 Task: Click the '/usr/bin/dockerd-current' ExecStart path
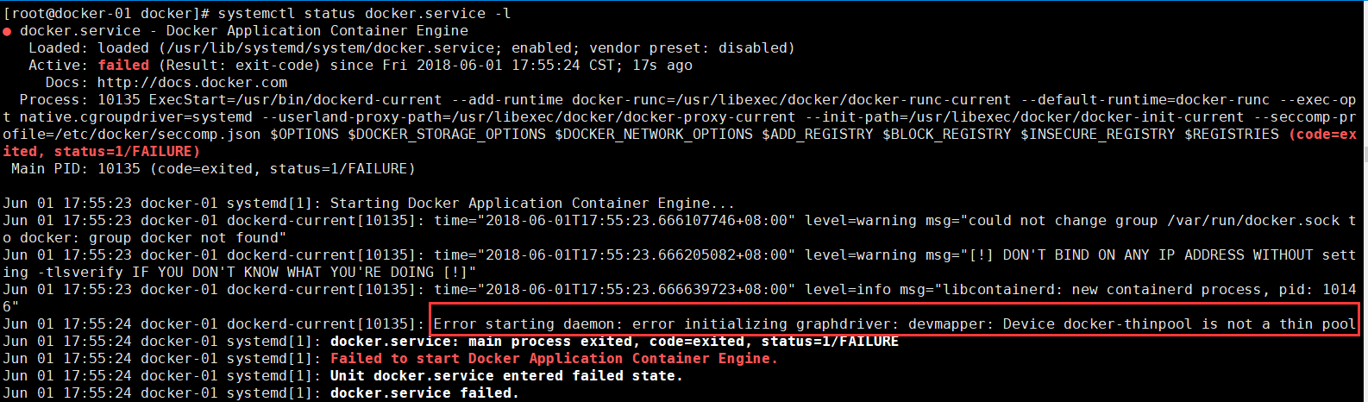pyautogui.click(x=338, y=100)
